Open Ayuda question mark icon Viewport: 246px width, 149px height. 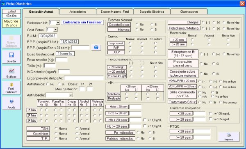point(11,101)
